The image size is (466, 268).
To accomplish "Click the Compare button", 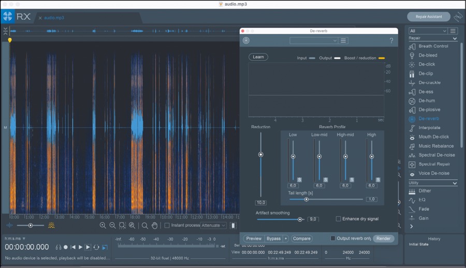I will [302, 238].
